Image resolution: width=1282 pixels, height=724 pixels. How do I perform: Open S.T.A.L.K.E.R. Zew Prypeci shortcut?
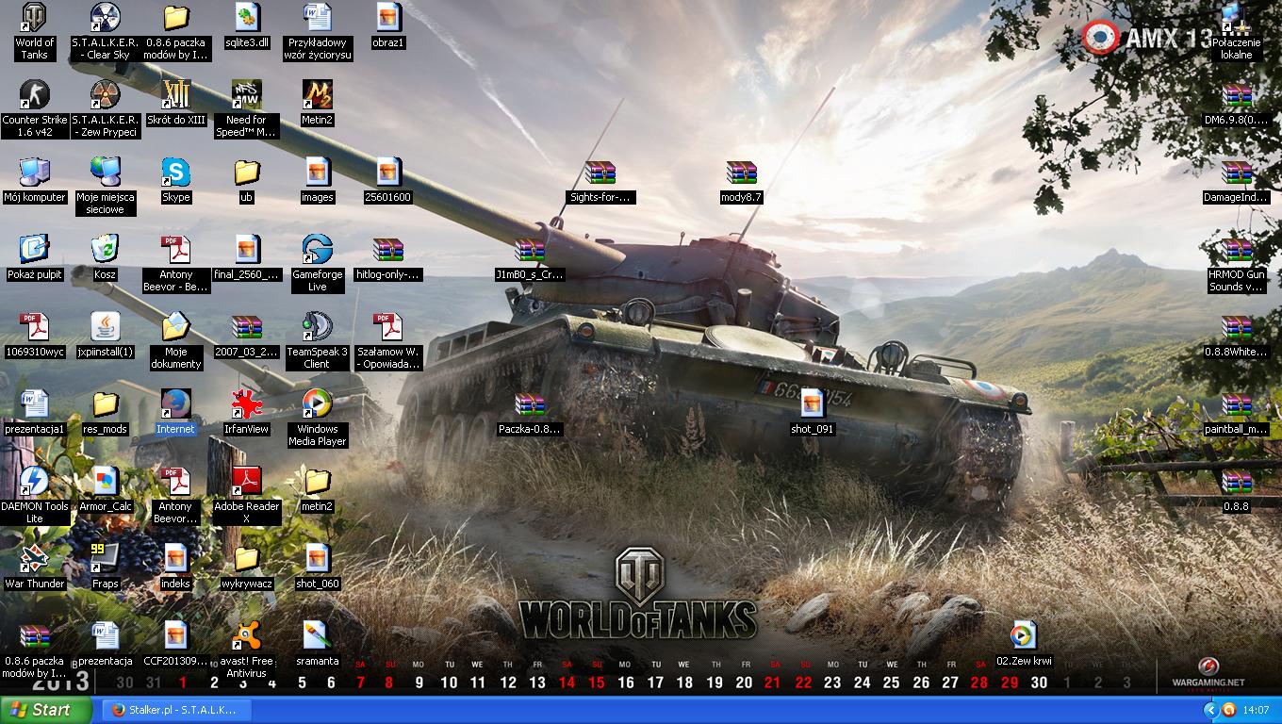tap(106, 95)
